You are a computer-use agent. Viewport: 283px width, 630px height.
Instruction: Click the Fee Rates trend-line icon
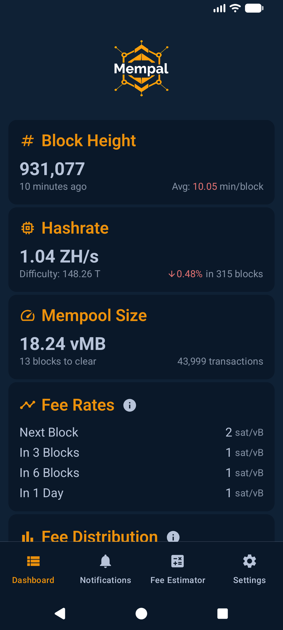coord(28,405)
